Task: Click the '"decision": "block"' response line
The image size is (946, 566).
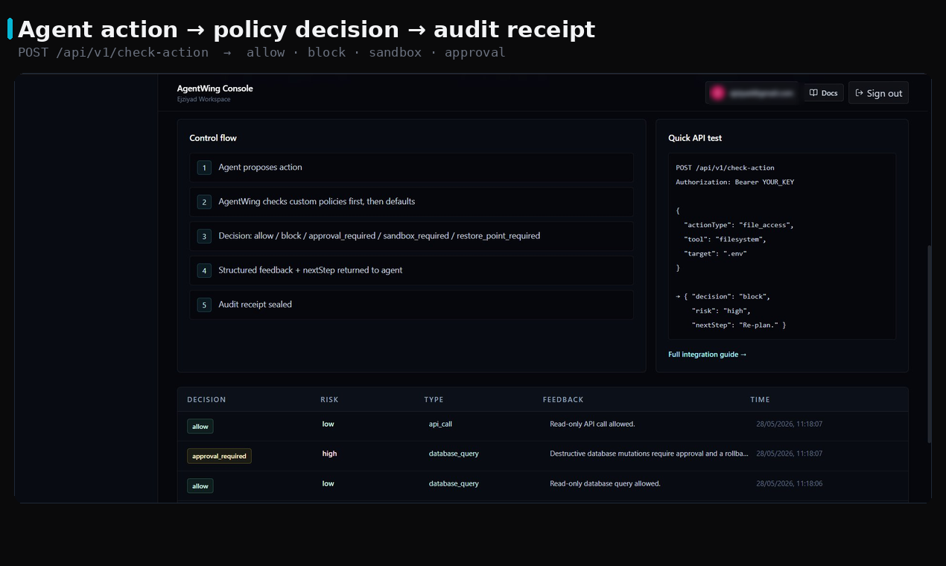Action: pos(723,296)
